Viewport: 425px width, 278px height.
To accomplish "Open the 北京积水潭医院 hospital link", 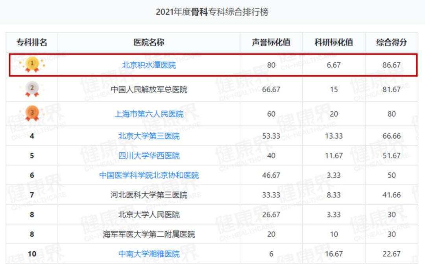I will [x=150, y=64].
